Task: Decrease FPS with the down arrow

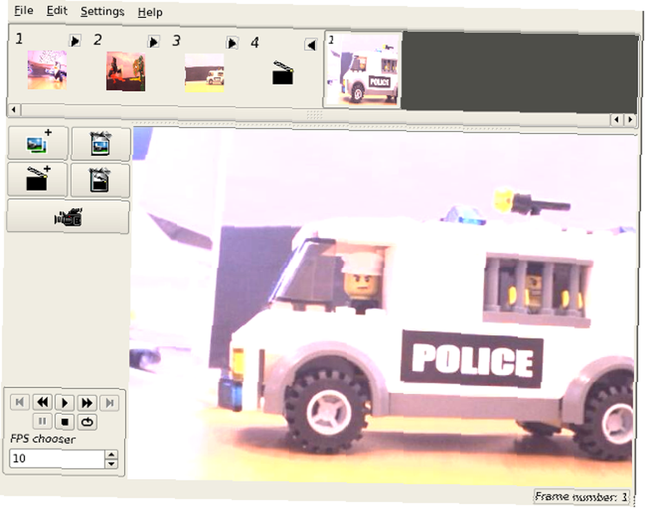Action: pyautogui.click(x=112, y=464)
